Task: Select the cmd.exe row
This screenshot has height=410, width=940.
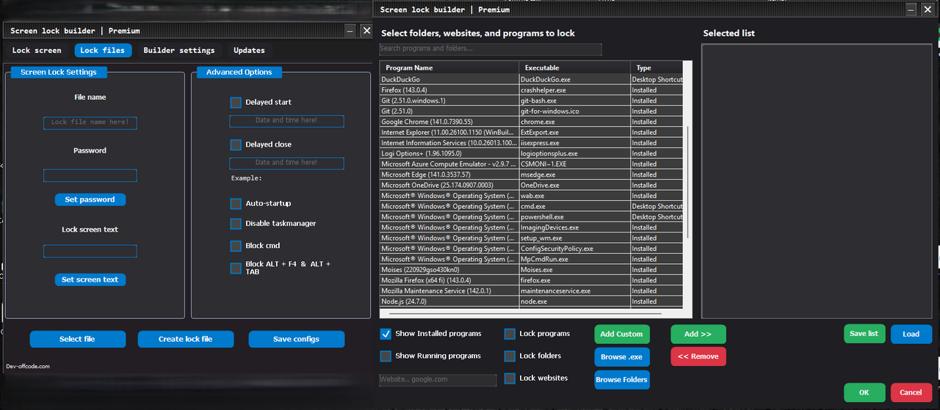Action: pyautogui.click(x=531, y=206)
